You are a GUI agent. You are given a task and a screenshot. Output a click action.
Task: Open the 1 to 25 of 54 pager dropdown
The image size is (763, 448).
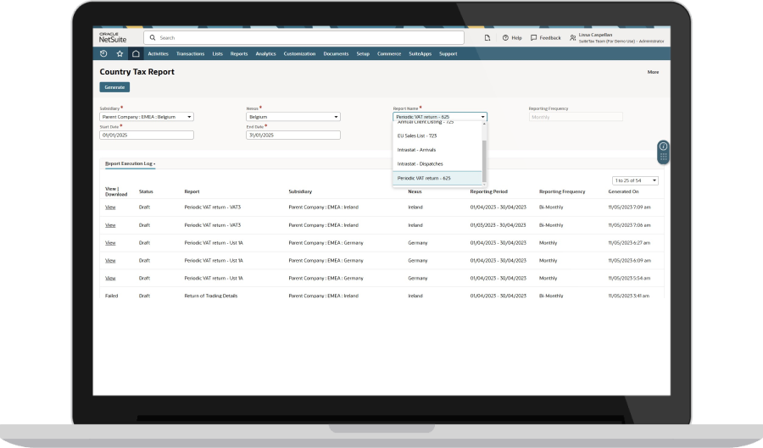point(635,180)
